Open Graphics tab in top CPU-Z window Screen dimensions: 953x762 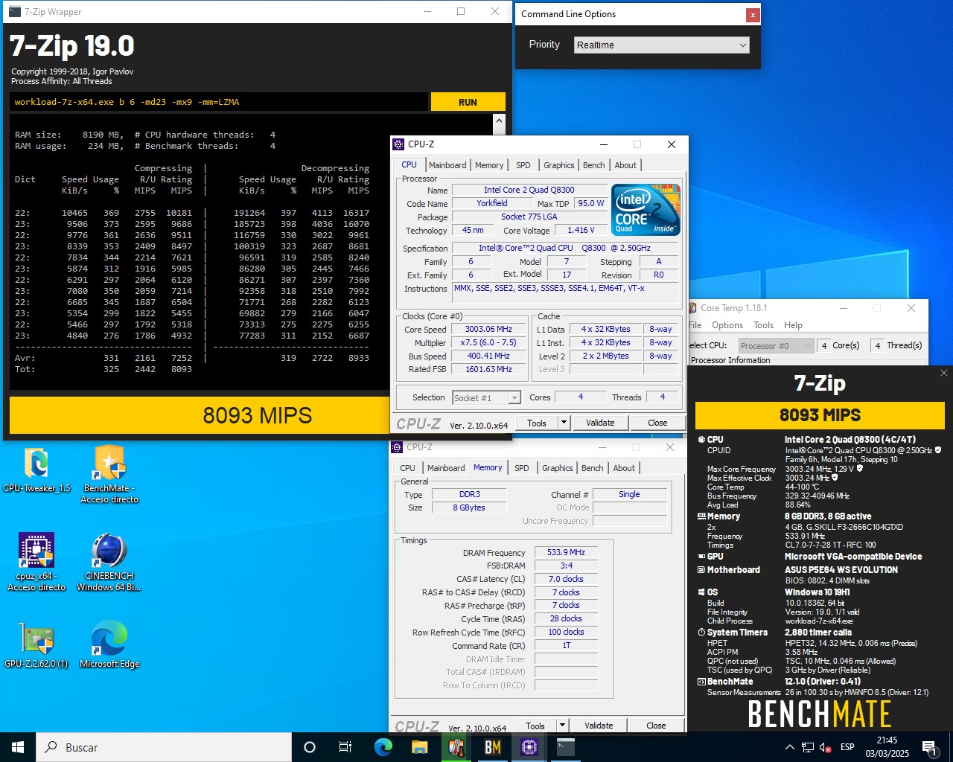tap(558, 165)
